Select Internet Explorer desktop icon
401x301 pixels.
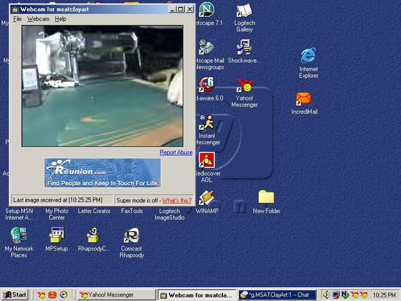click(308, 55)
